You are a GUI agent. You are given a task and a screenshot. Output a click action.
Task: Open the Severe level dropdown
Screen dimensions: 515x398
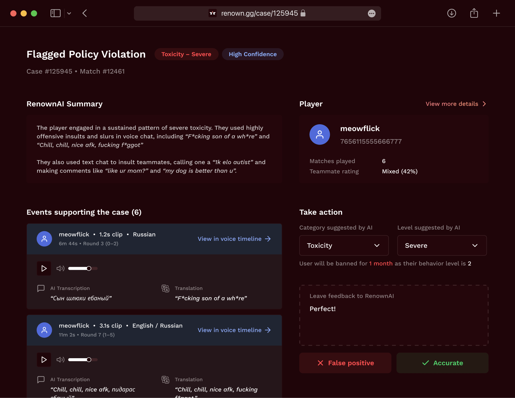441,245
